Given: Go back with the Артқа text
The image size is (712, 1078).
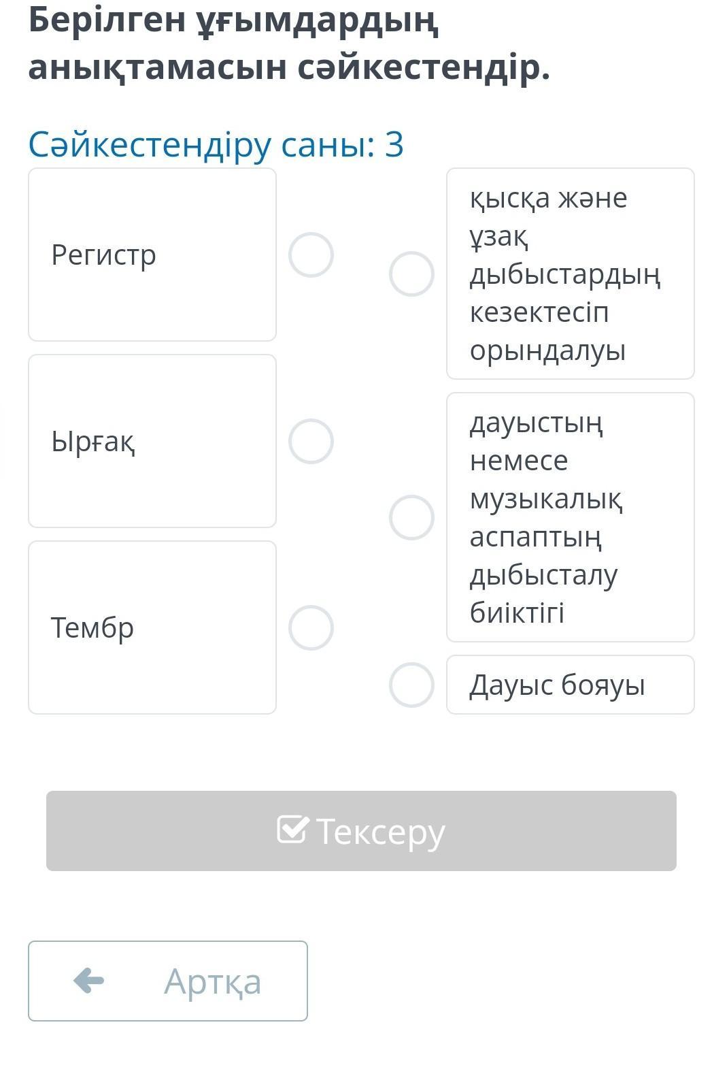Looking at the screenshot, I should [x=212, y=981].
